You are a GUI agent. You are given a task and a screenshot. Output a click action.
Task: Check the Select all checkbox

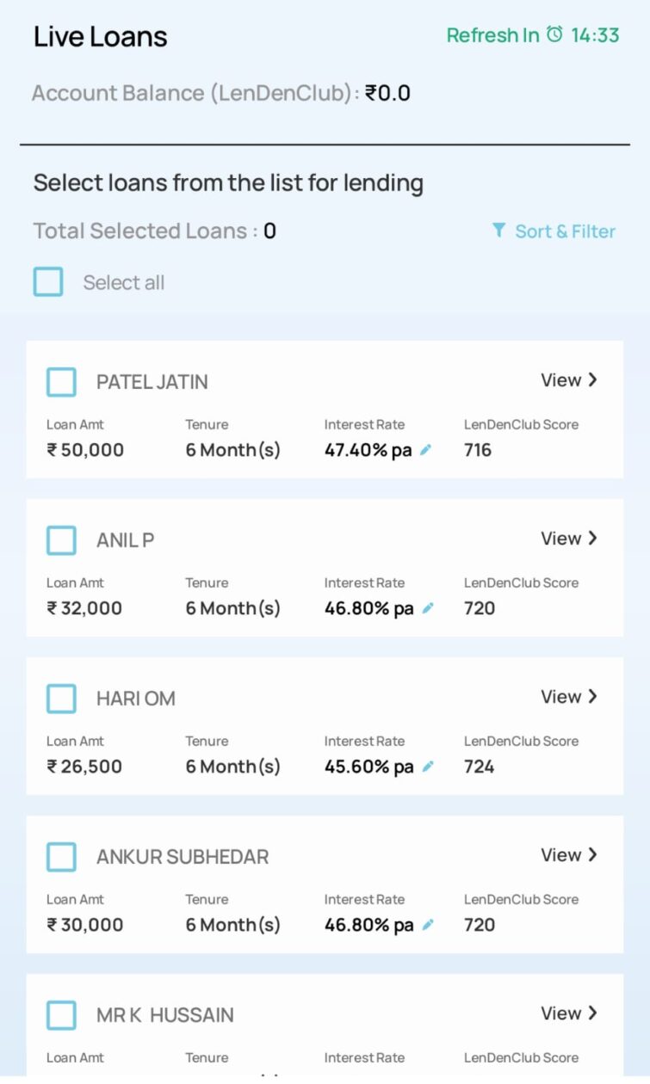pos(48,282)
